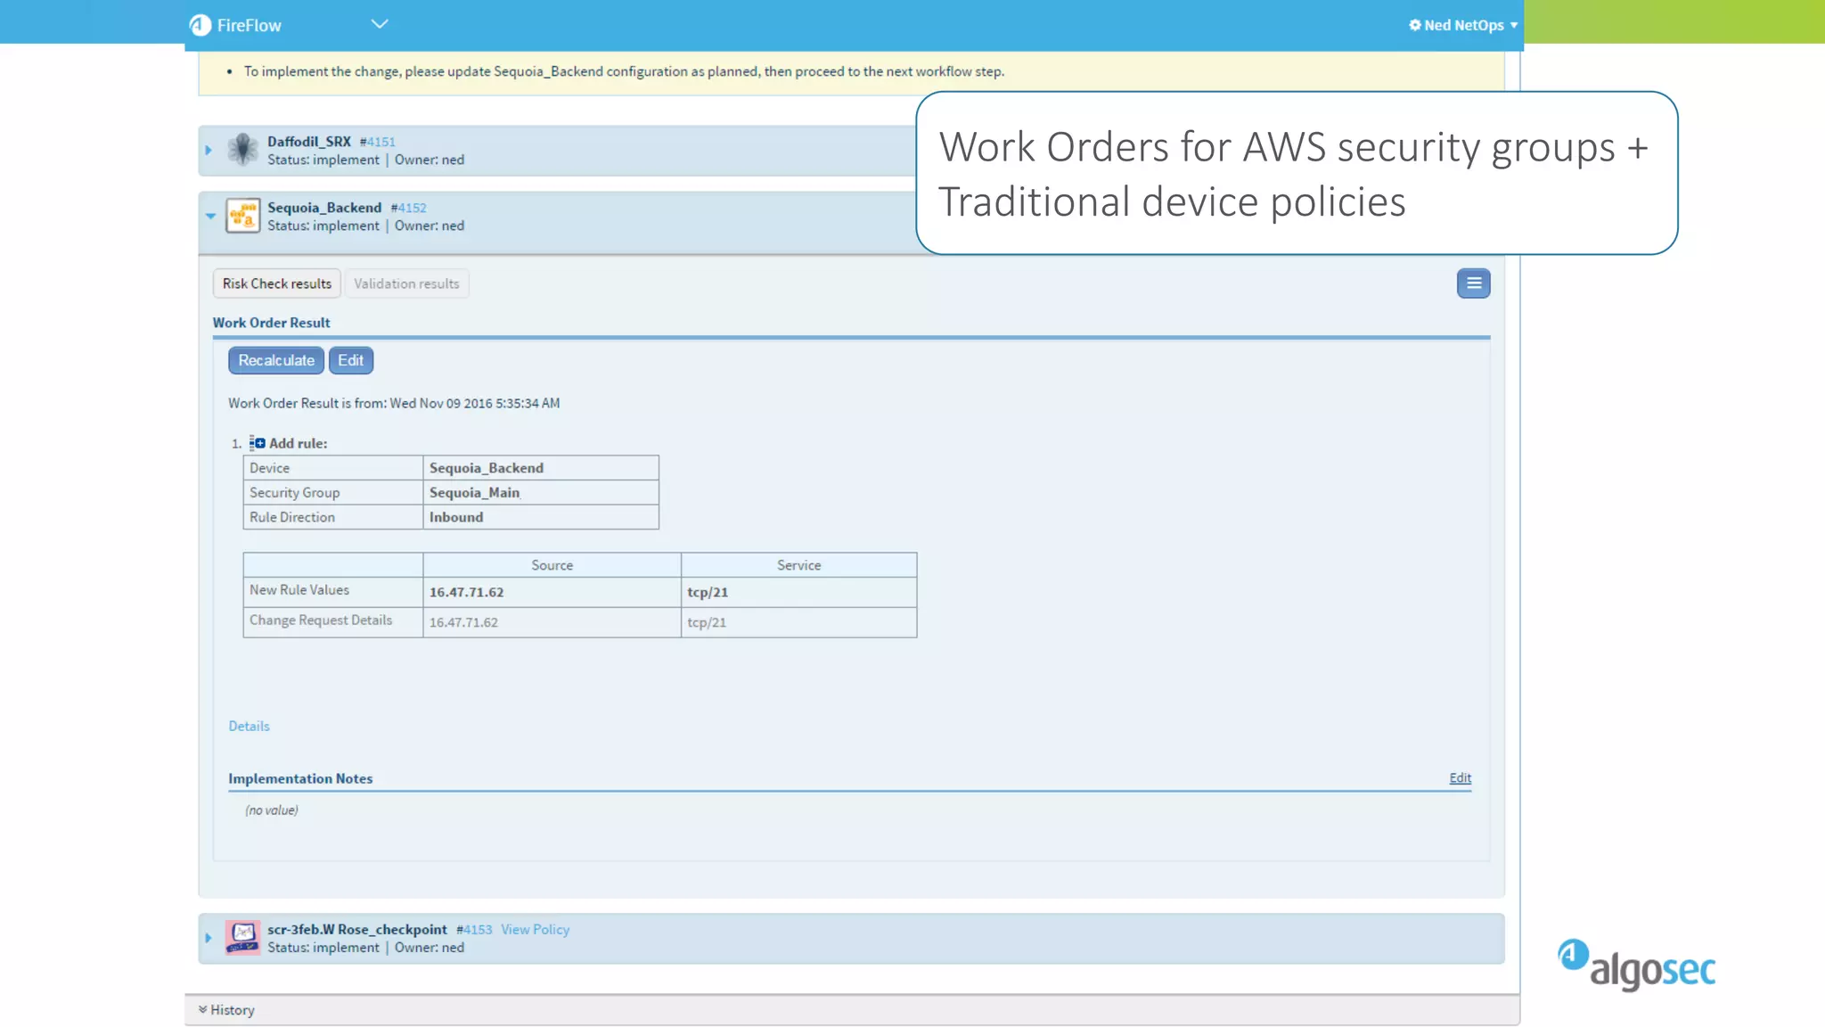1825x1027 pixels.
Task: Select New Rule Values source 16.47.71.62
Action: pyautogui.click(x=552, y=592)
